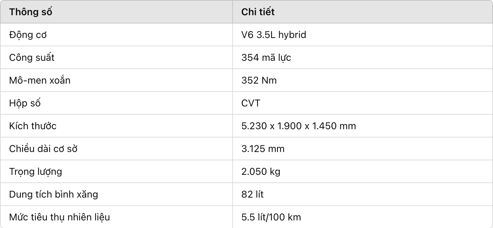Select the "Động cơ" row label
The width and height of the screenshot is (493, 228).
tap(28, 35)
